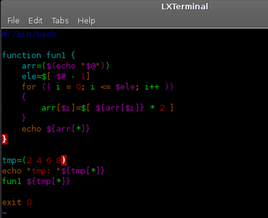This screenshot has width=268, height=218.
Task: Click the 'function fun1 {' line
Action: 39,55
